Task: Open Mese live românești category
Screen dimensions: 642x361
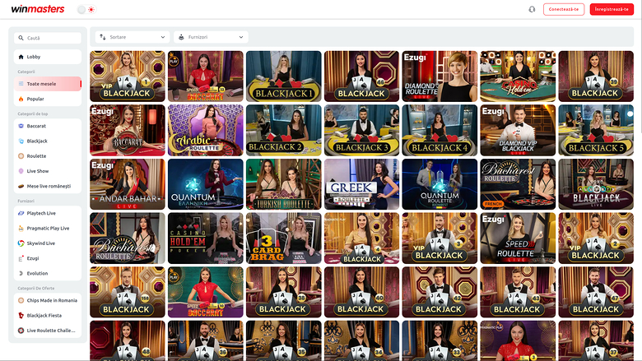Action: tap(48, 186)
